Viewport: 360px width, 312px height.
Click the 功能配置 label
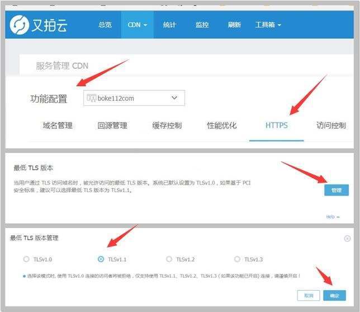click(x=49, y=99)
